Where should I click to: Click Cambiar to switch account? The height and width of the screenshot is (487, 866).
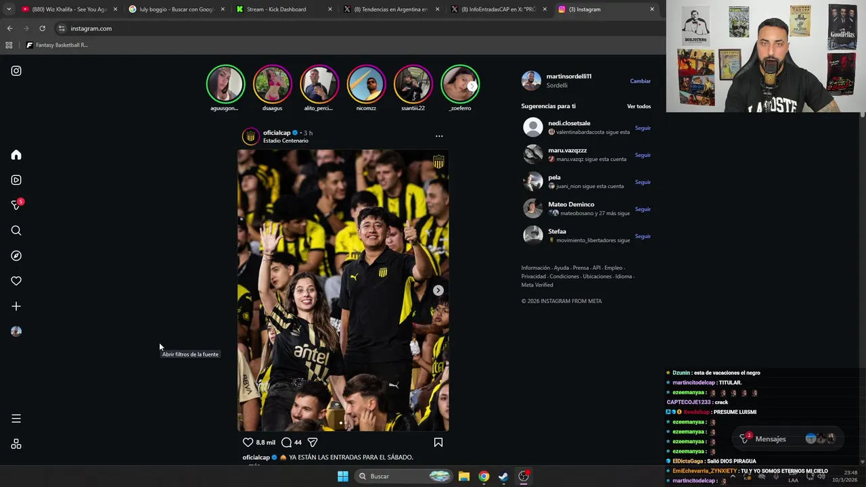(640, 81)
